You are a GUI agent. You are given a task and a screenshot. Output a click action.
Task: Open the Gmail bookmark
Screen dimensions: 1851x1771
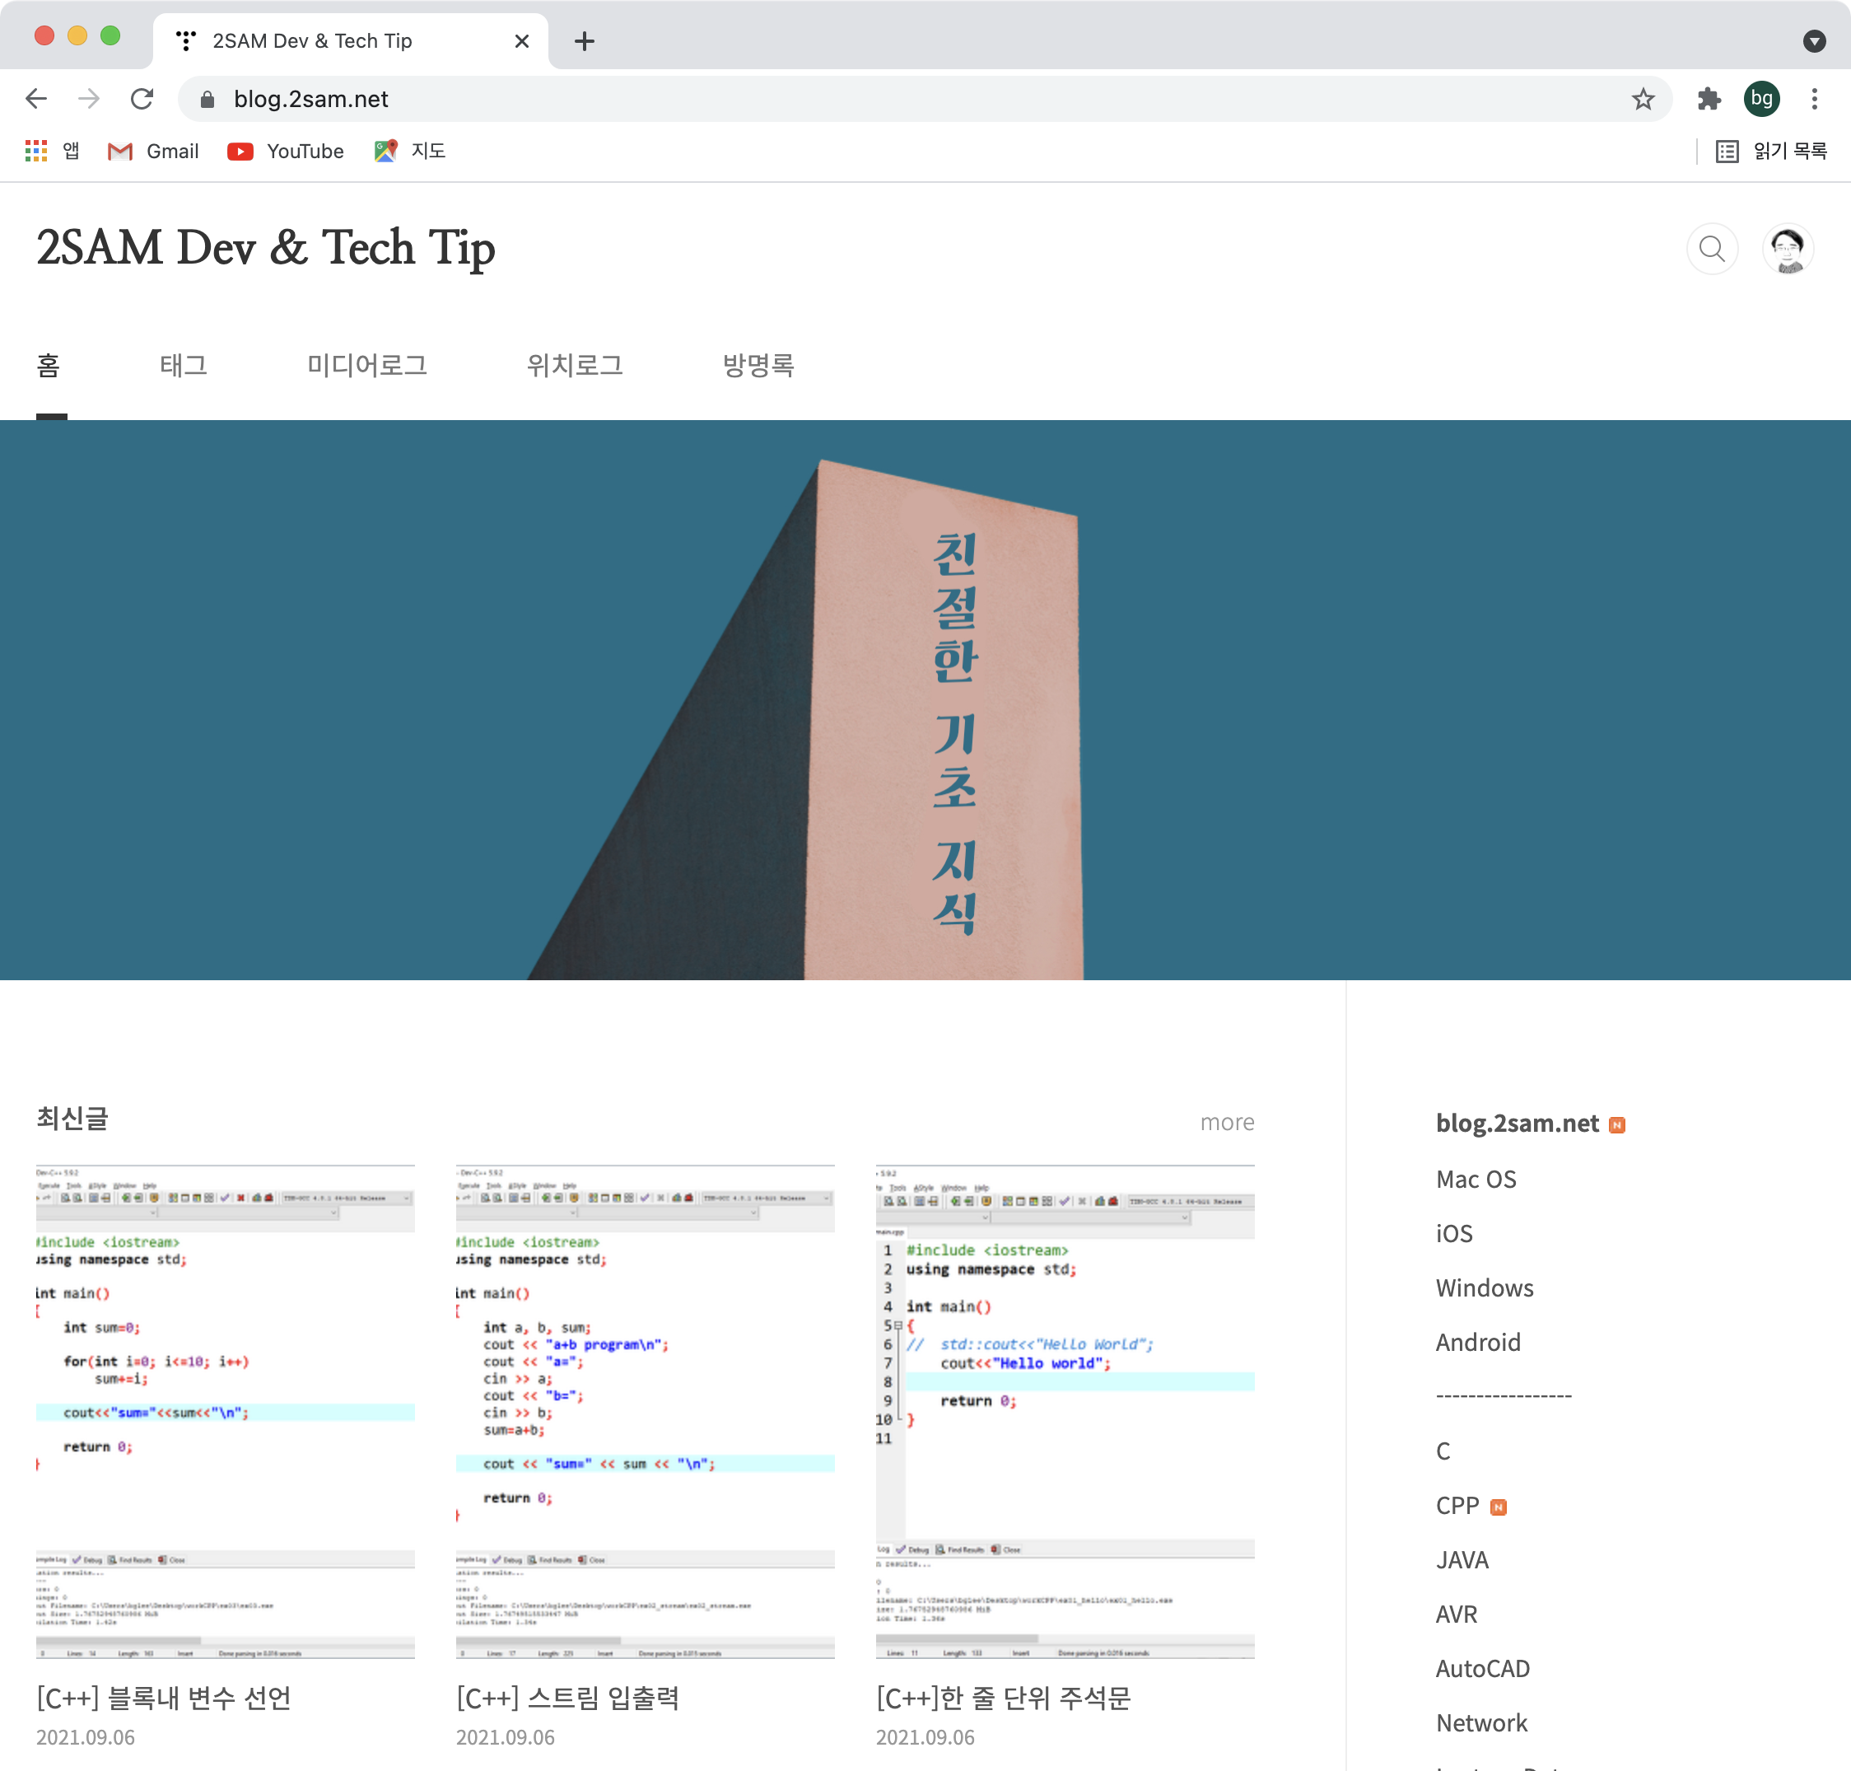pyautogui.click(x=154, y=151)
